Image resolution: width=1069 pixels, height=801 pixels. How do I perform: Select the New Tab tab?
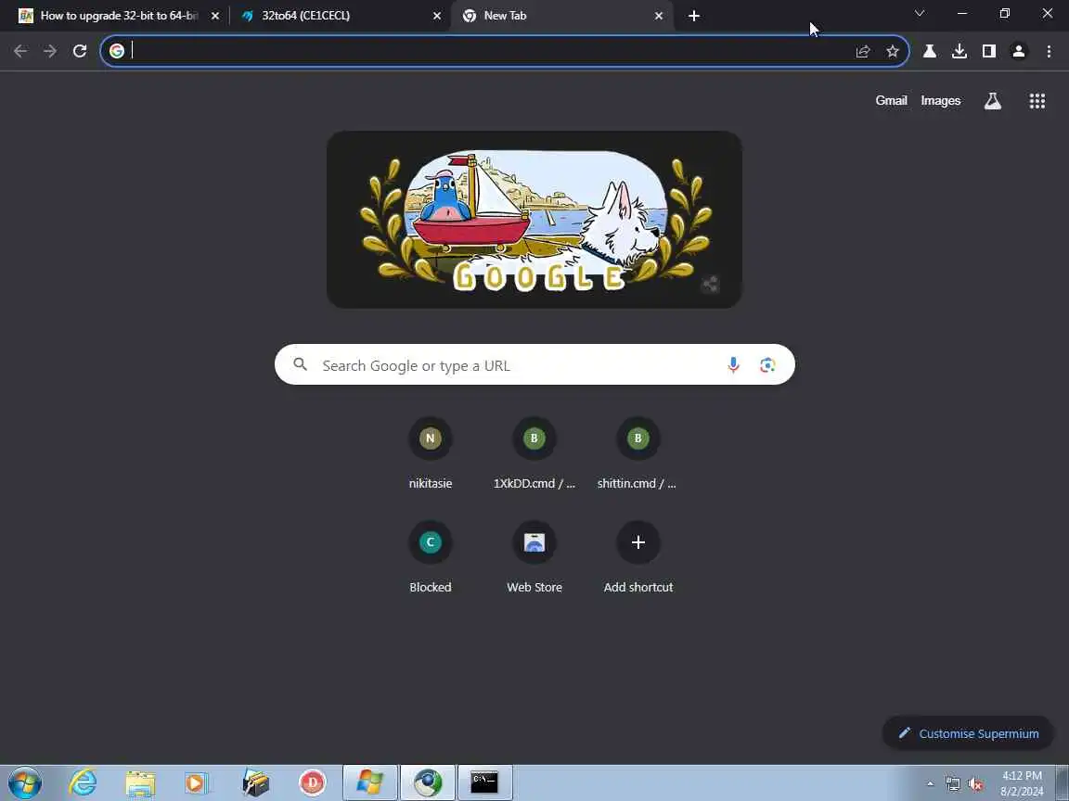pos(561,16)
